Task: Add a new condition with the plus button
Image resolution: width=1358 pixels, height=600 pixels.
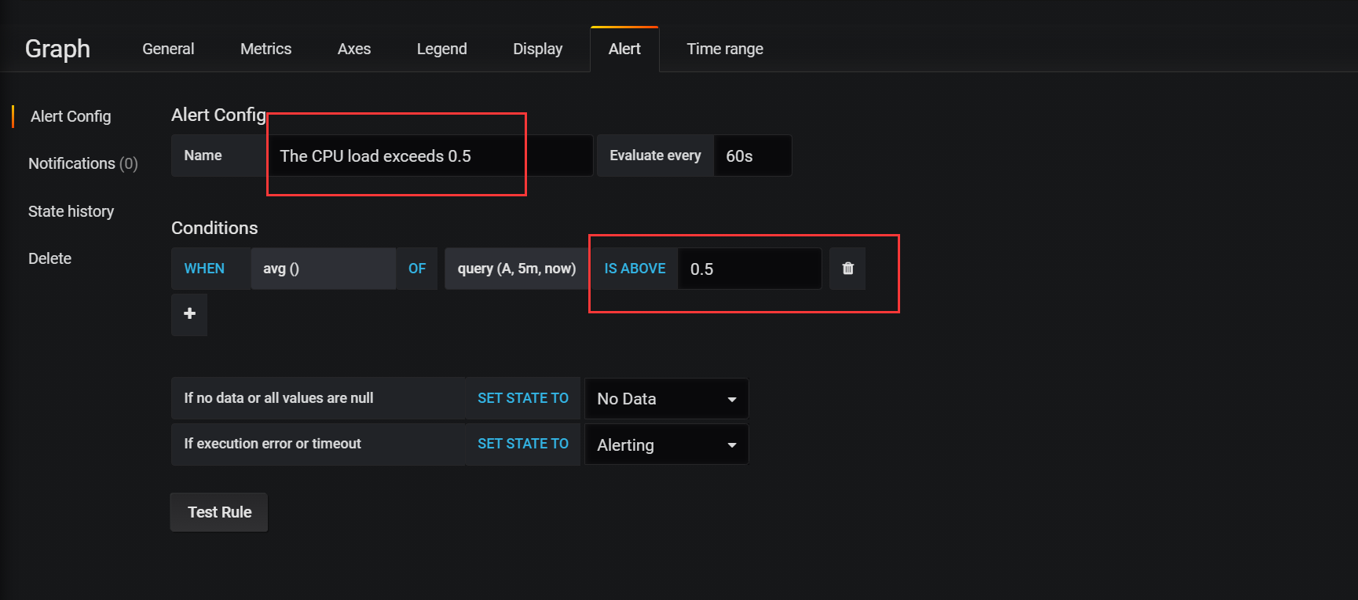Action: tap(189, 314)
